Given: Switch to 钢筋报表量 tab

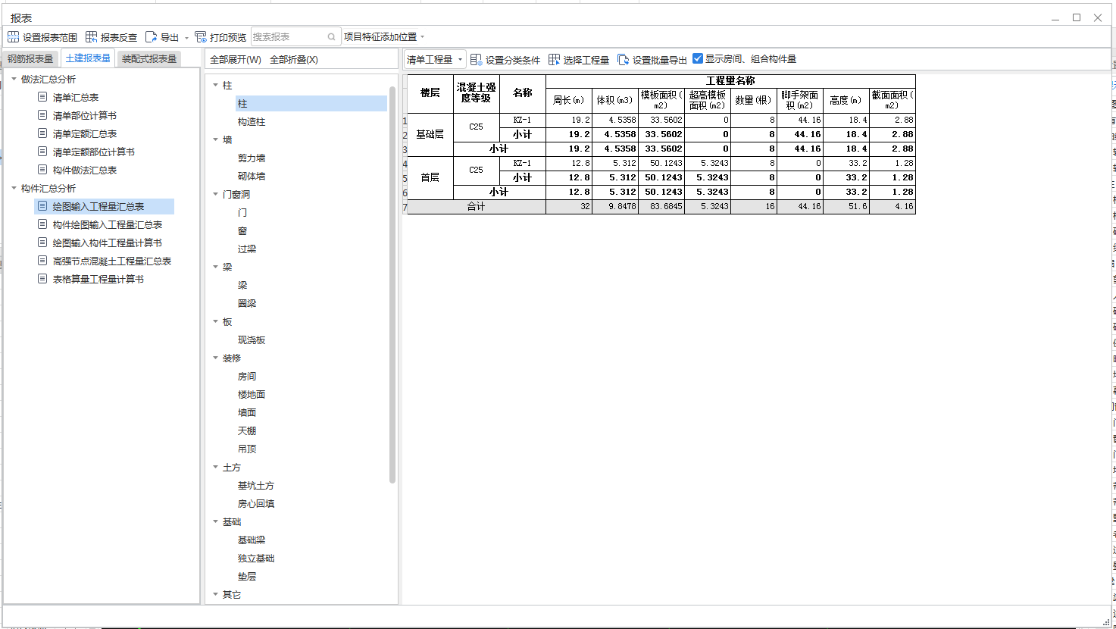Looking at the screenshot, I should point(30,58).
